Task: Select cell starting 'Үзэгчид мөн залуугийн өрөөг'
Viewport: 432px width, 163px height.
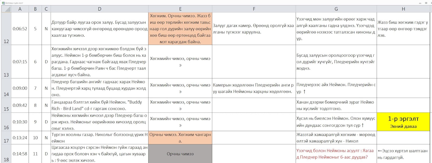Action: pyautogui.click(x=336, y=29)
